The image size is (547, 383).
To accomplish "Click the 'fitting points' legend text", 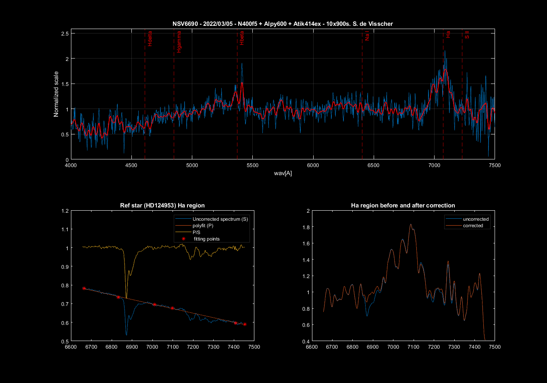I will 206,239.
